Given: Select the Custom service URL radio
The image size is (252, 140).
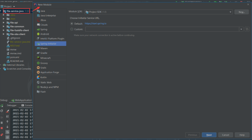Looking at the screenshot, I should [72, 29].
